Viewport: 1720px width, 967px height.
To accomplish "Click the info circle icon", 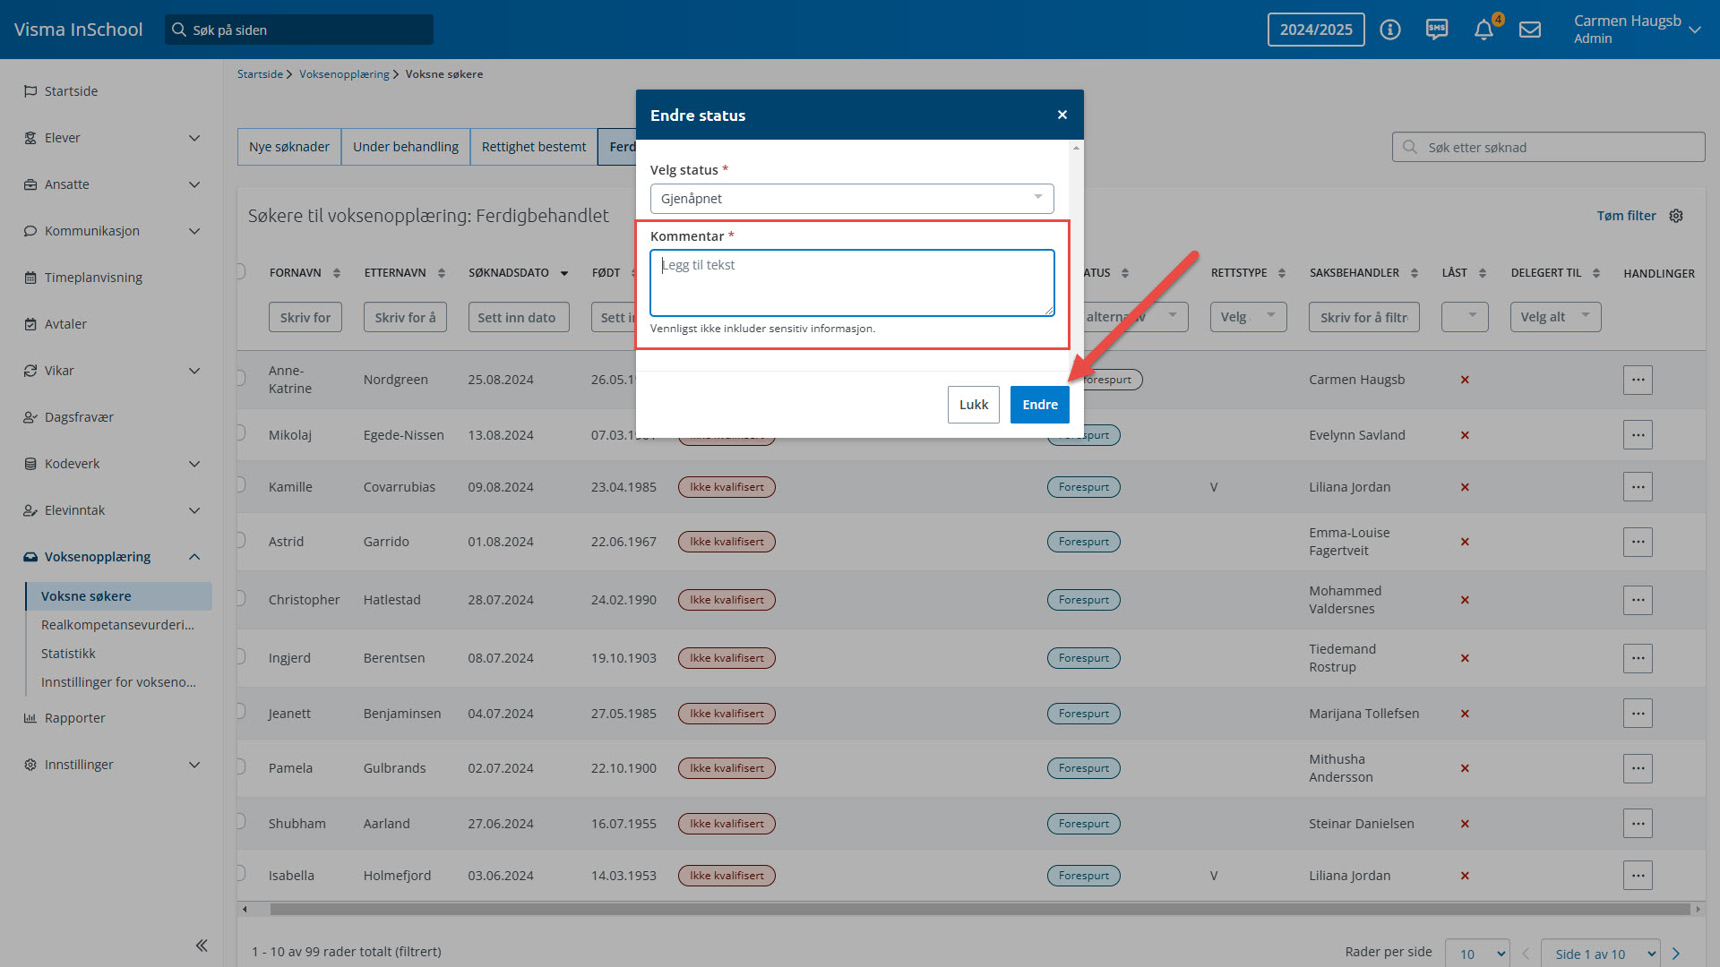I will [1390, 30].
